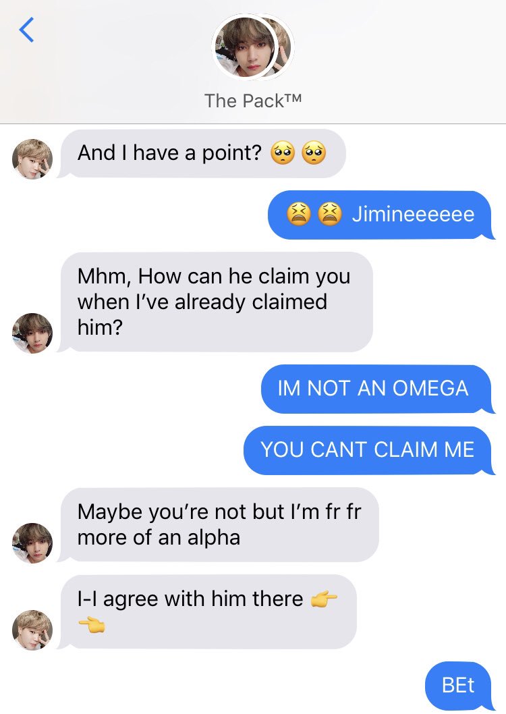Tap the 'Maybe you're not but' message
Viewport: 506px width, 714px height.
pos(219,524)
